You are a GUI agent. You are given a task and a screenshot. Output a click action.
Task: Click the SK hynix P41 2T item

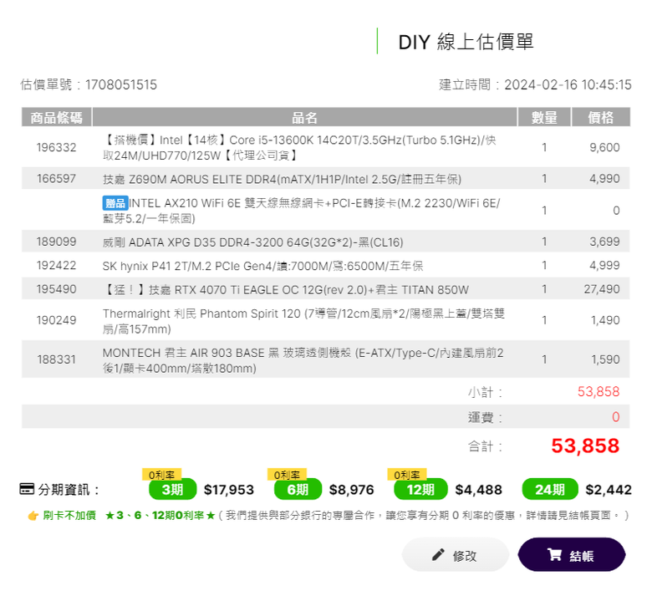click(262, 266)
